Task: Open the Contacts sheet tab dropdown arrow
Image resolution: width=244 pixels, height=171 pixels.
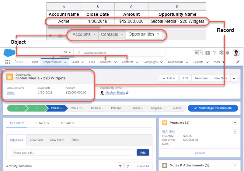Action: (x=122, y=35)
